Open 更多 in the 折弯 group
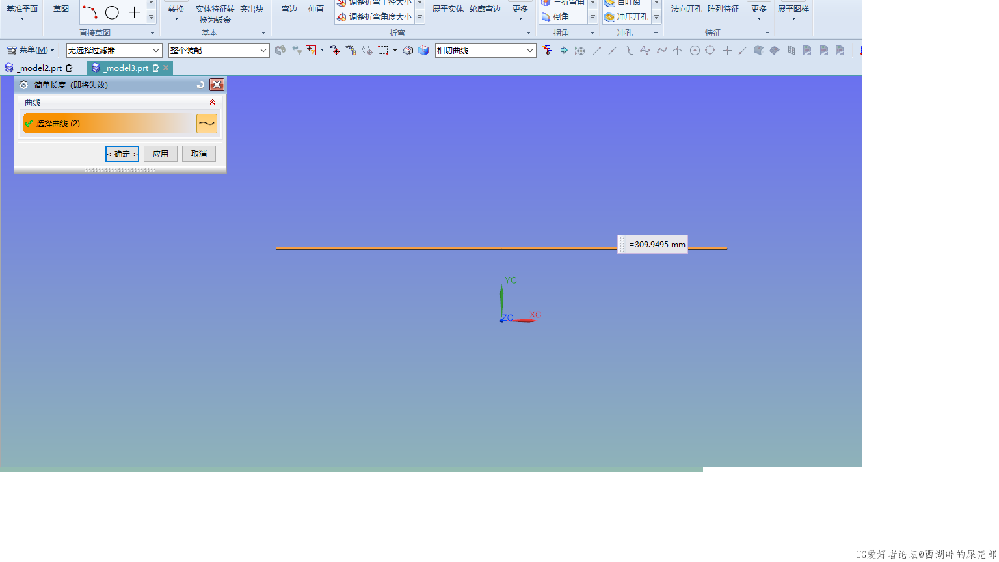The image size is (999, 562). [520, 12]
